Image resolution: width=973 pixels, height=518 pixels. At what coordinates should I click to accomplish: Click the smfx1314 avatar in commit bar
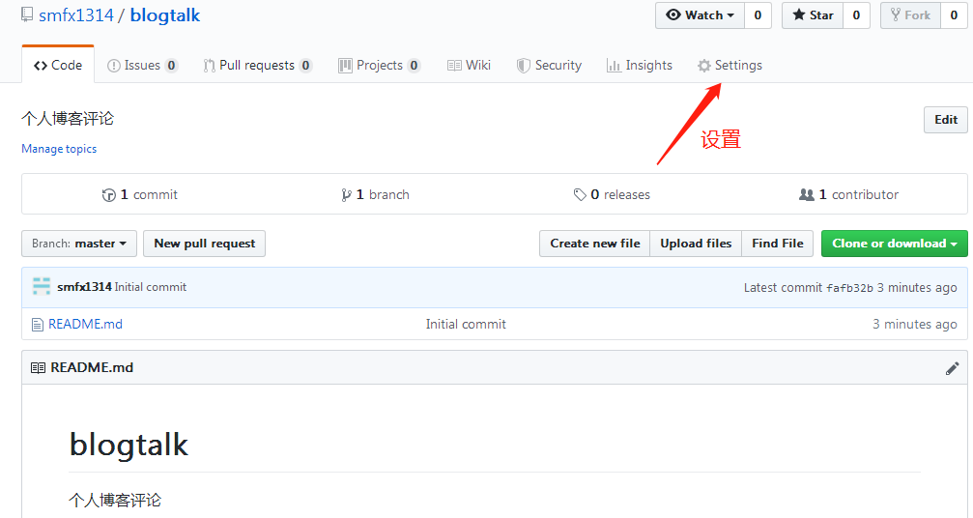click(42, 286)
